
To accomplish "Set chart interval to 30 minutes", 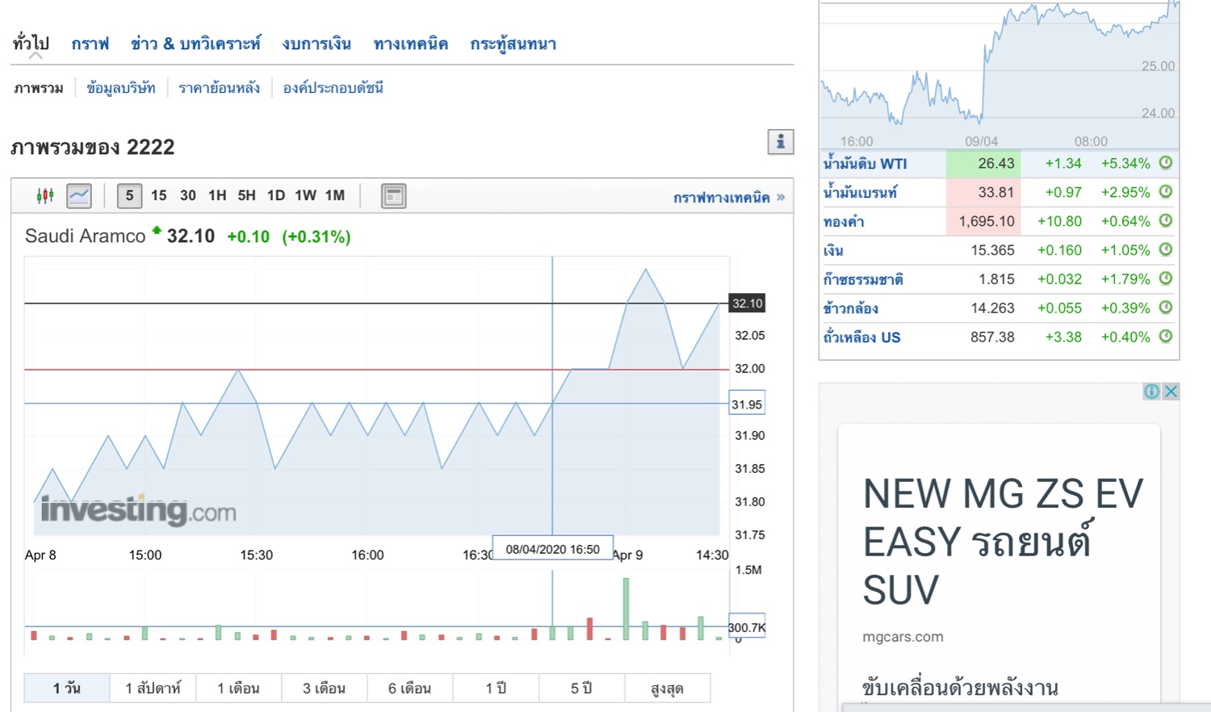I will tap(188, 195).
